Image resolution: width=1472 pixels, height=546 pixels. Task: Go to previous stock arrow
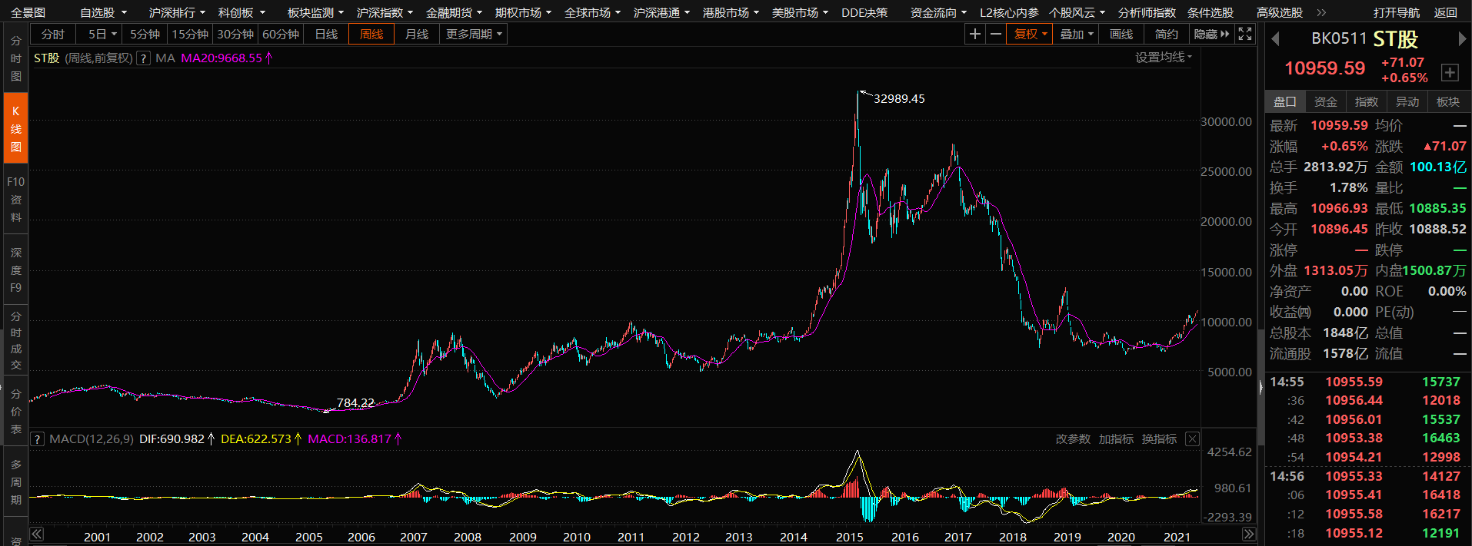point(1275,39)
